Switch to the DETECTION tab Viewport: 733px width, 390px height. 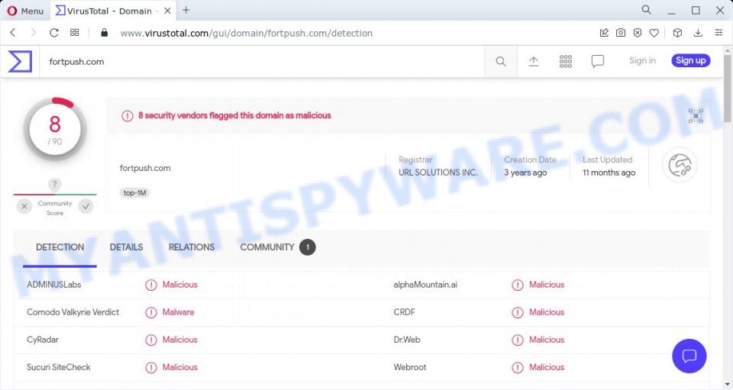(60, 247)
